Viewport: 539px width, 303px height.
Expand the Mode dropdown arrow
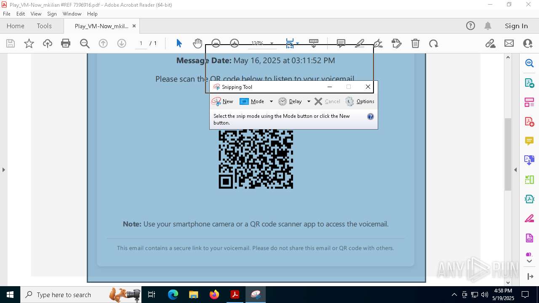tap(271, 101)
